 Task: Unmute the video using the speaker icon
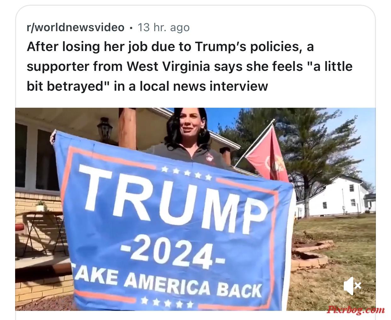(x=352, y=287)
